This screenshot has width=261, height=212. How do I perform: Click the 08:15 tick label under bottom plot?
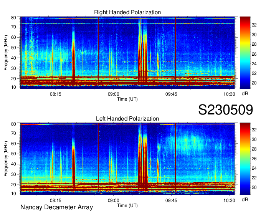tap(56, 200)
